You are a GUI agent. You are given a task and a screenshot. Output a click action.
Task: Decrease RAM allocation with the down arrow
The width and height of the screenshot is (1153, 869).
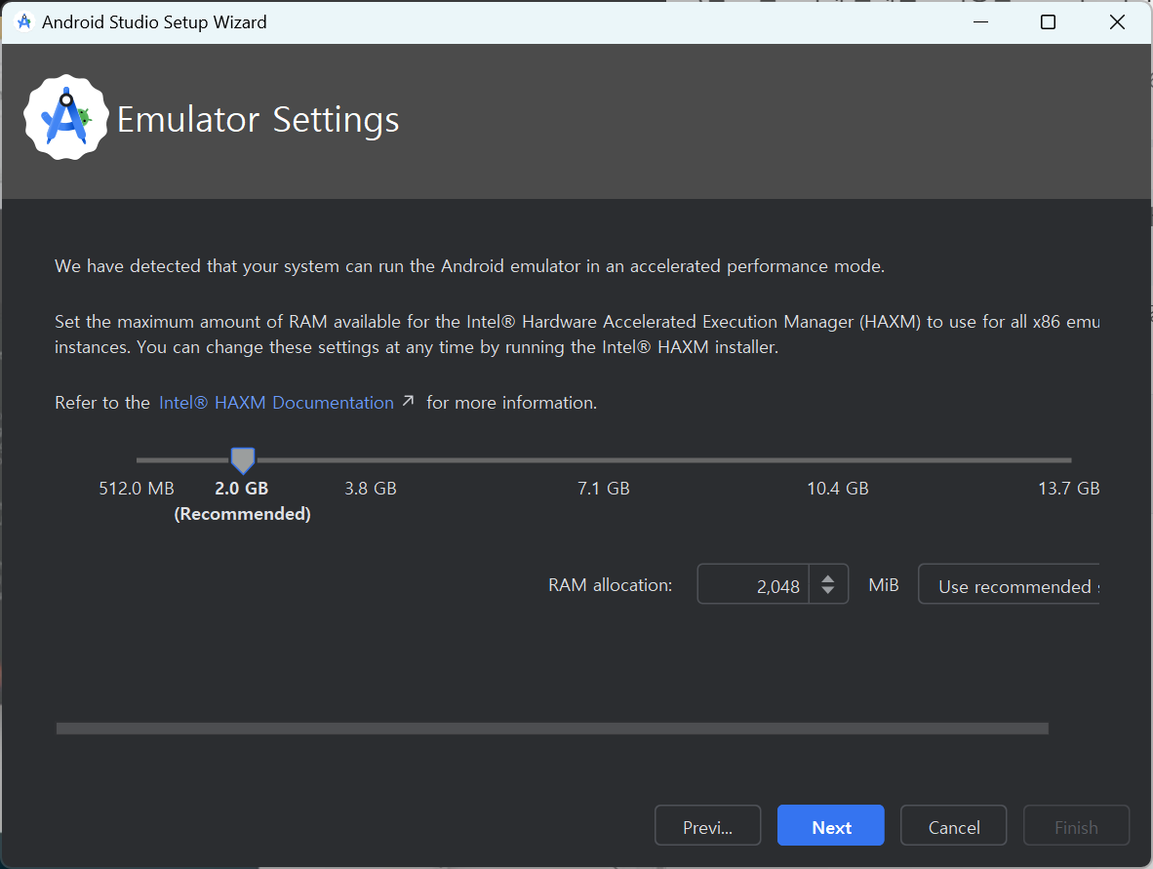828,590
